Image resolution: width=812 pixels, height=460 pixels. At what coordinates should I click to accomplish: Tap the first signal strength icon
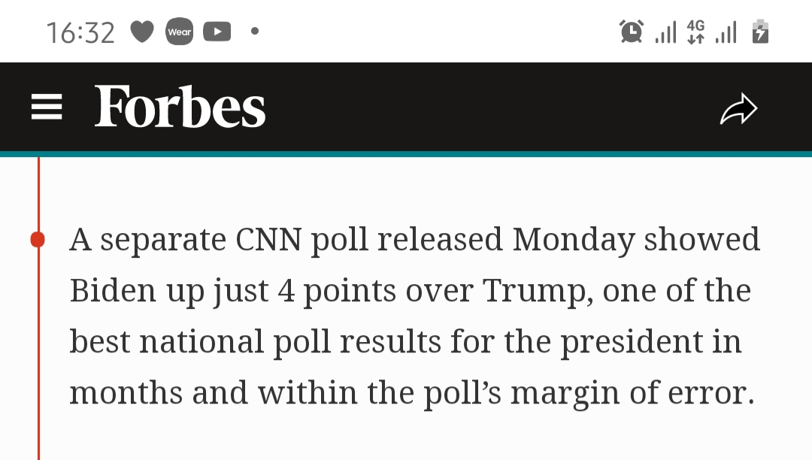click(665, 32)
